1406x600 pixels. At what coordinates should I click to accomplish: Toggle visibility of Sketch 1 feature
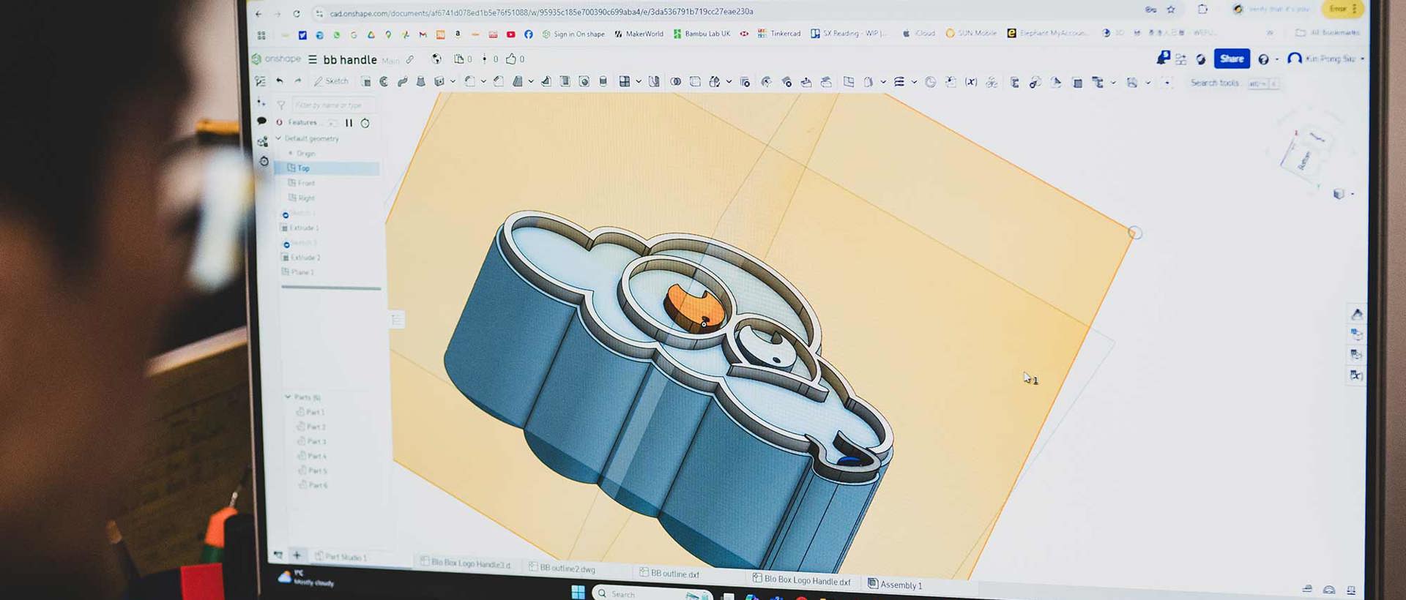click(286, 214)
